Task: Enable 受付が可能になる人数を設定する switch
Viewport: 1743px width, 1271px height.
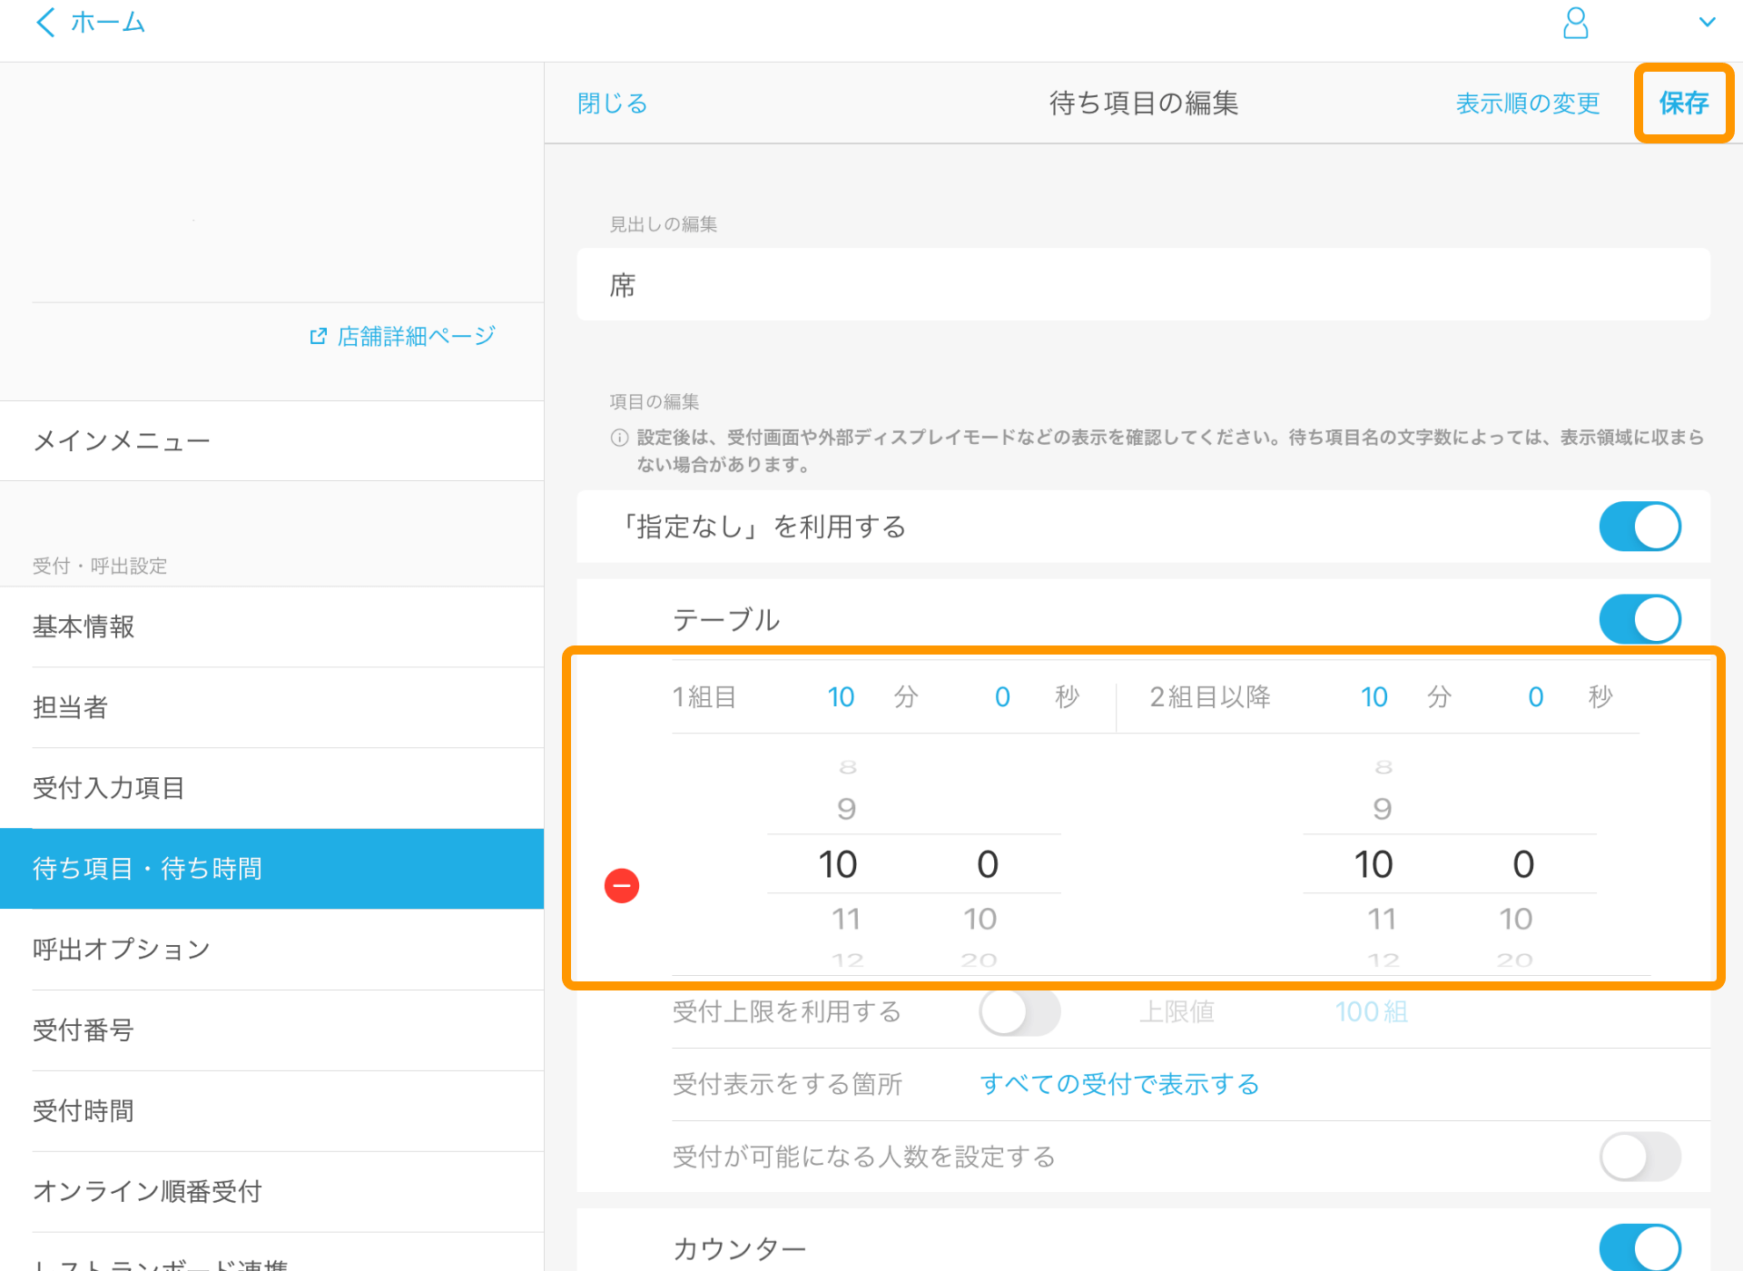Action: pos(1640,1157)
